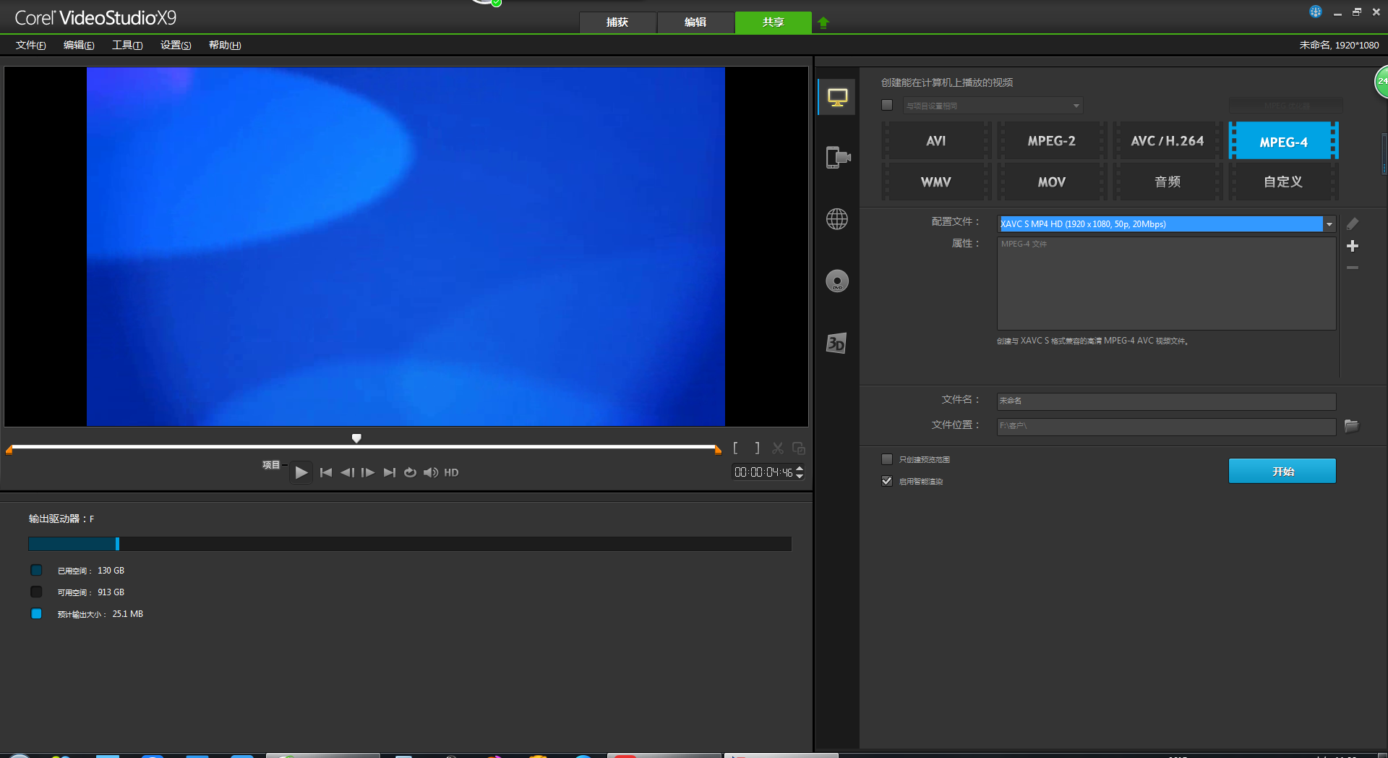Switch to the 共享 share tab
1388x758 pixels.
(774, 22)
